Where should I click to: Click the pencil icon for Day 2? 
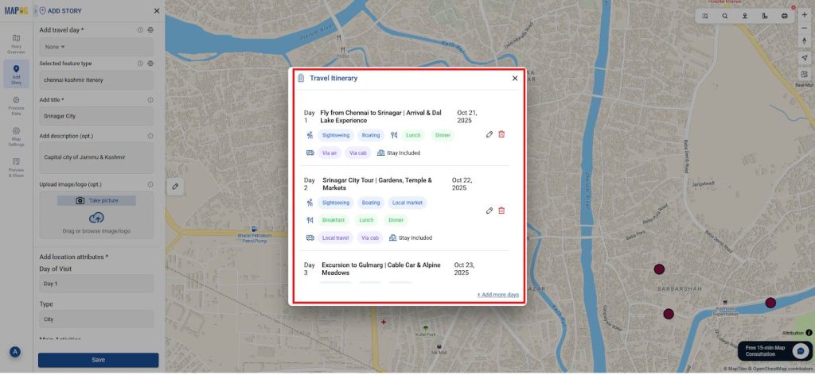point(489,211)
